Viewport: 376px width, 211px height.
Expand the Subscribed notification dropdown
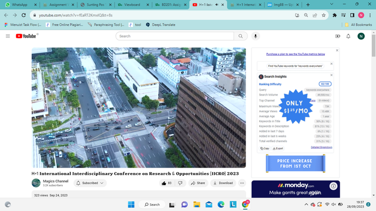click(90, 183)
